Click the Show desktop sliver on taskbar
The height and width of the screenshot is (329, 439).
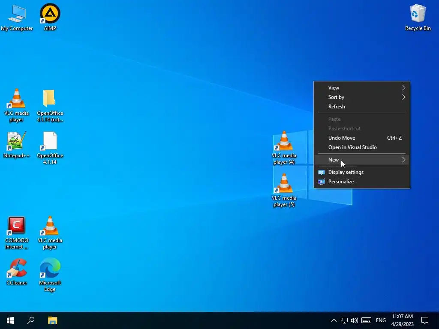coord(438,320)
